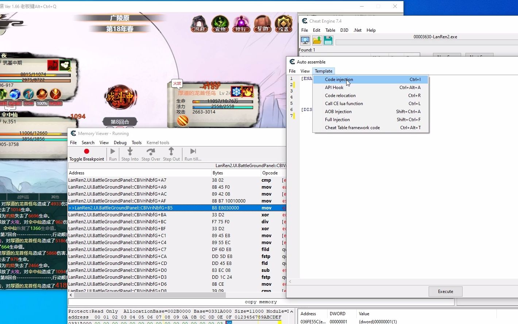This screenshot has height=324, width=518.
Task: Click the Bytes column header
Action: tap(236, 173)
